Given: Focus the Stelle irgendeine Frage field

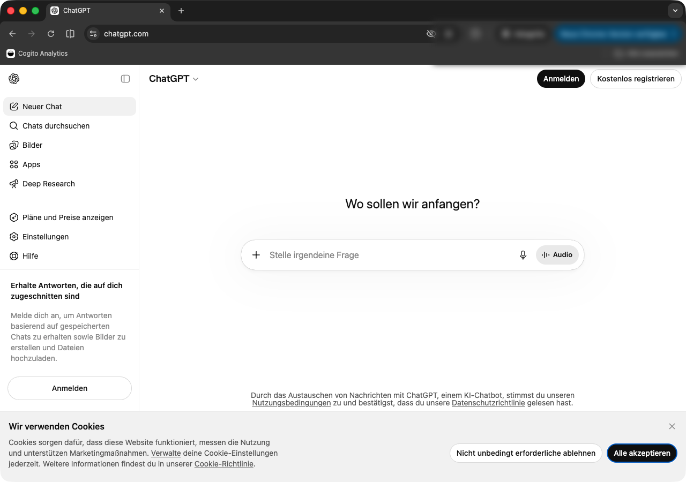Looking at the screenshot, I should [389, 255].
